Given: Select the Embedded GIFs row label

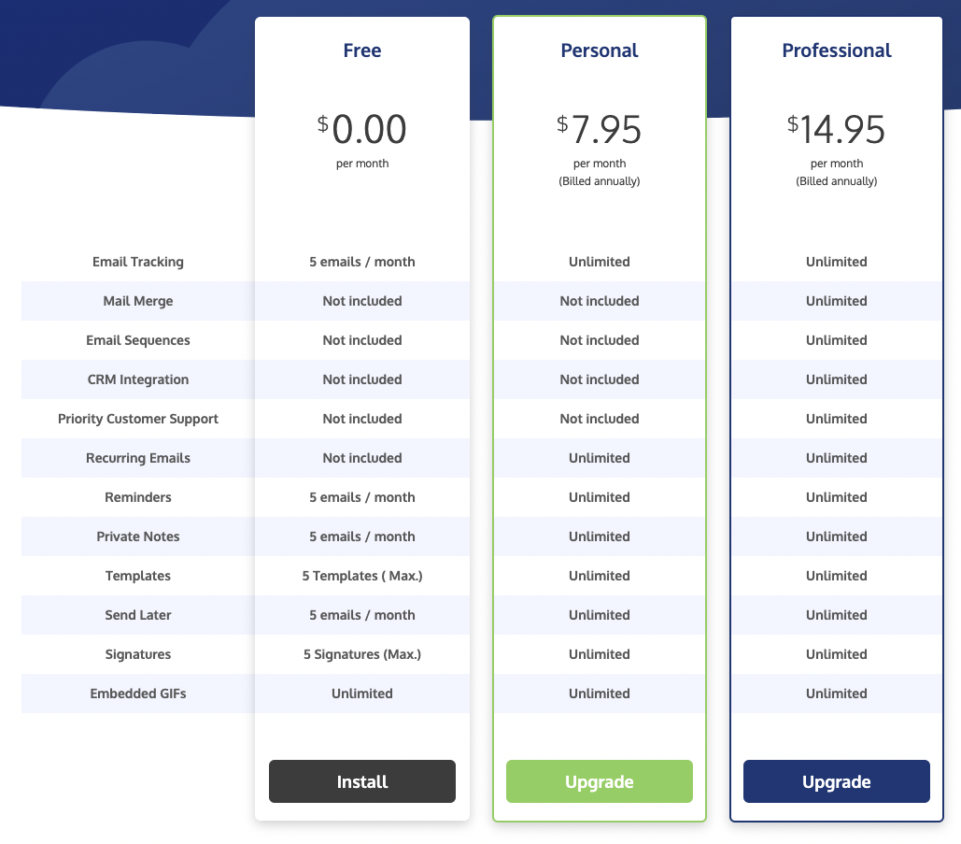Looking at the screenshot, I should point(138,694).
